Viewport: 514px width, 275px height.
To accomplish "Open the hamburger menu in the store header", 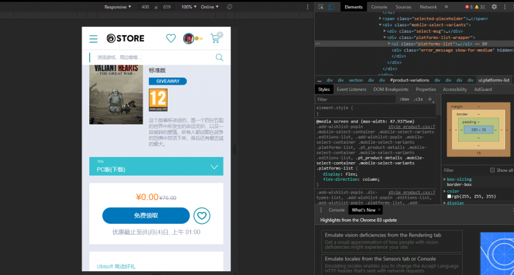I will pos(93,39).
